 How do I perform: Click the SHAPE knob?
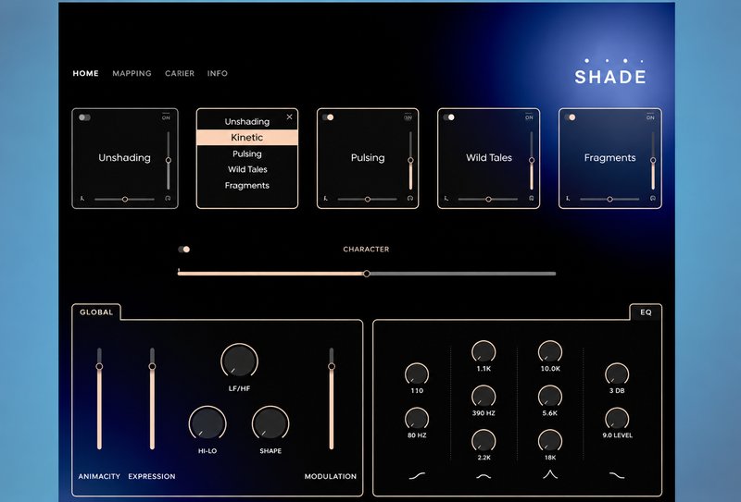[270, 423]
